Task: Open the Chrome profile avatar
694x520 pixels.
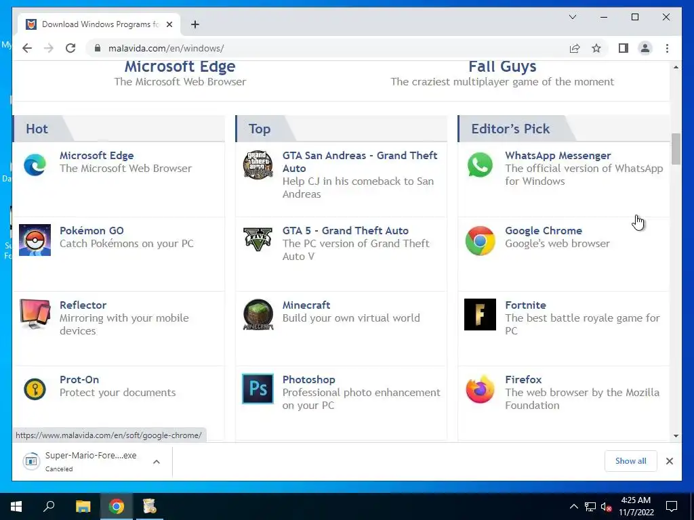Action: click(645, 48)
